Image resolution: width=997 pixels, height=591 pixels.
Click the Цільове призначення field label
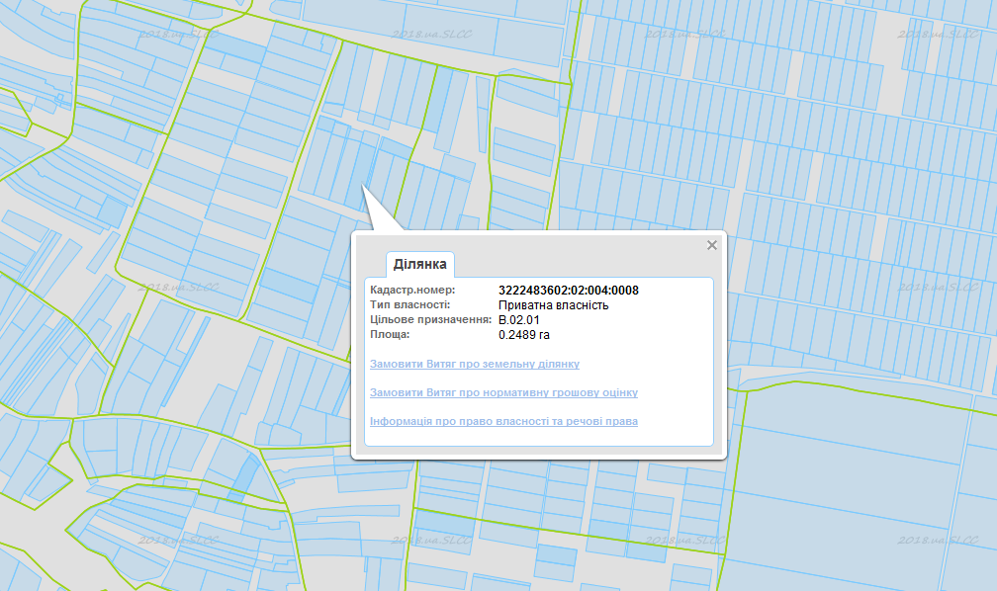pyautogui.click(x=430, y=320)
